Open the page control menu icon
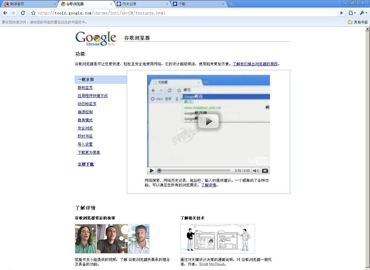Viewport: 370px width, 270px height. click(352, 13)
